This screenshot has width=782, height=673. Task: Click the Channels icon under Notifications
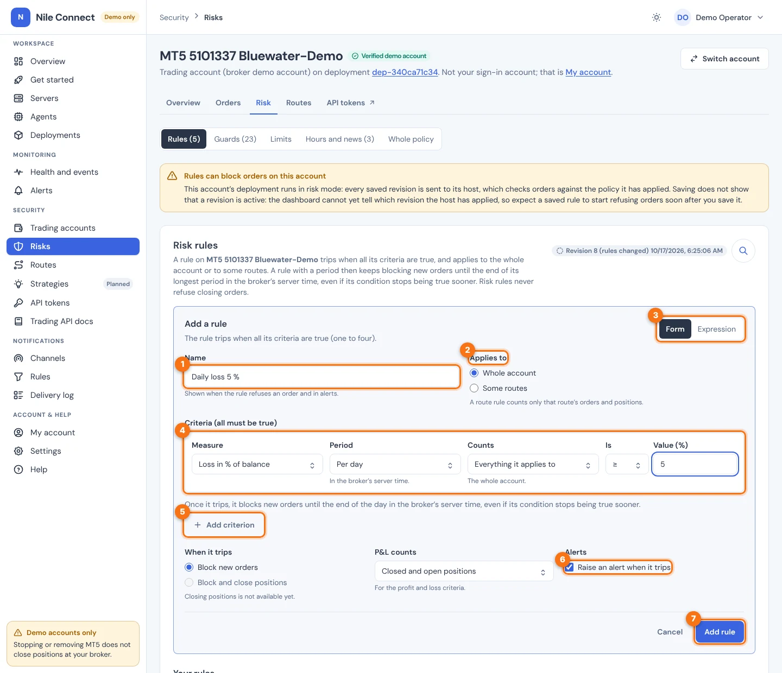18,358
